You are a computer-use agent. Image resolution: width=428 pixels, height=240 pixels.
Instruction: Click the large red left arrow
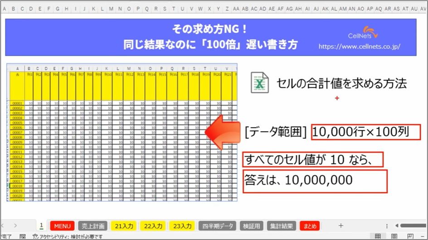click(x=222, y=132)
